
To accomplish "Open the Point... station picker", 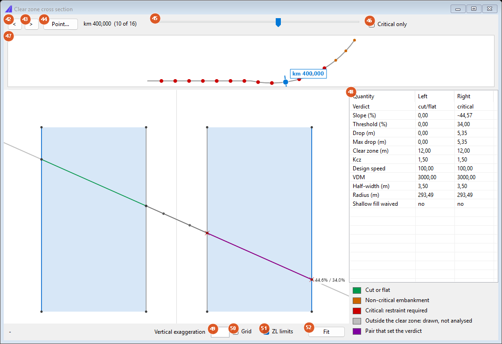I will tap(61, 24).
